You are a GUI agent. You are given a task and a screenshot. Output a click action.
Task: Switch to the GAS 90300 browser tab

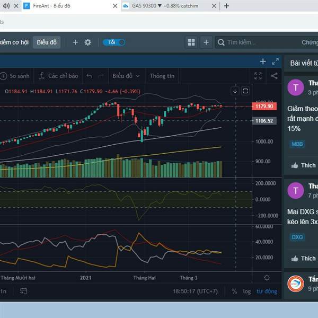click(164, 6)
